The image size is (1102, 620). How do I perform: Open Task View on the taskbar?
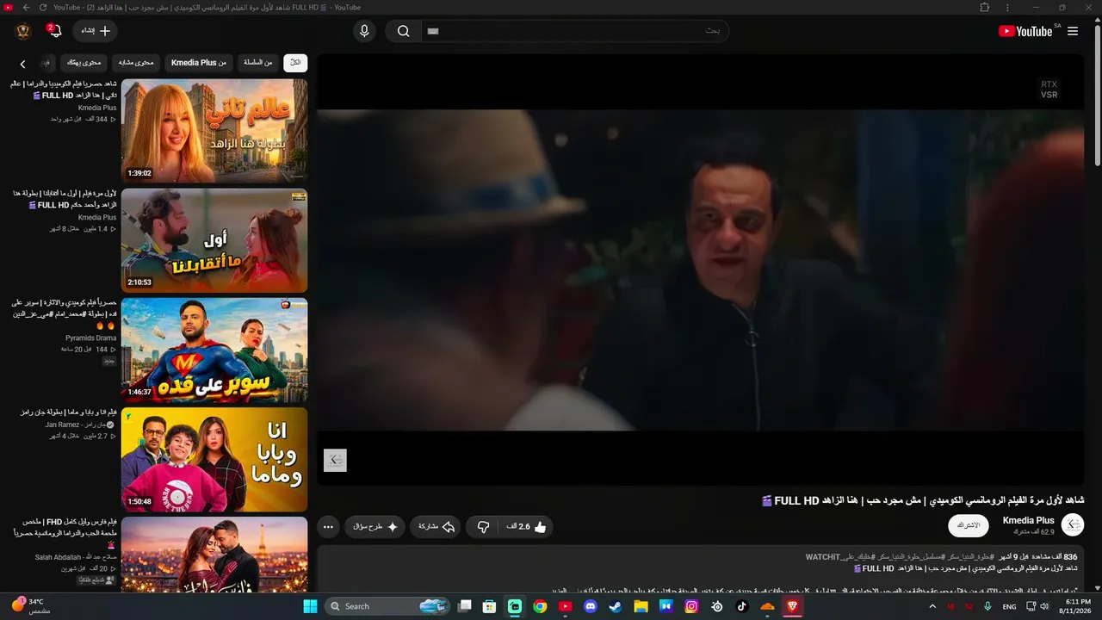pyautogui.click(x=465, y=606)
